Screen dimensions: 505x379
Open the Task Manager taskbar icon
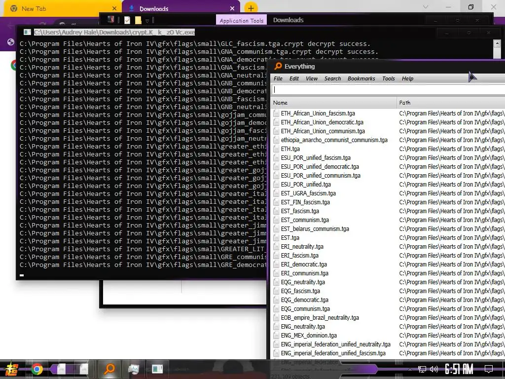pyautogui.click(x=133, y=369)
